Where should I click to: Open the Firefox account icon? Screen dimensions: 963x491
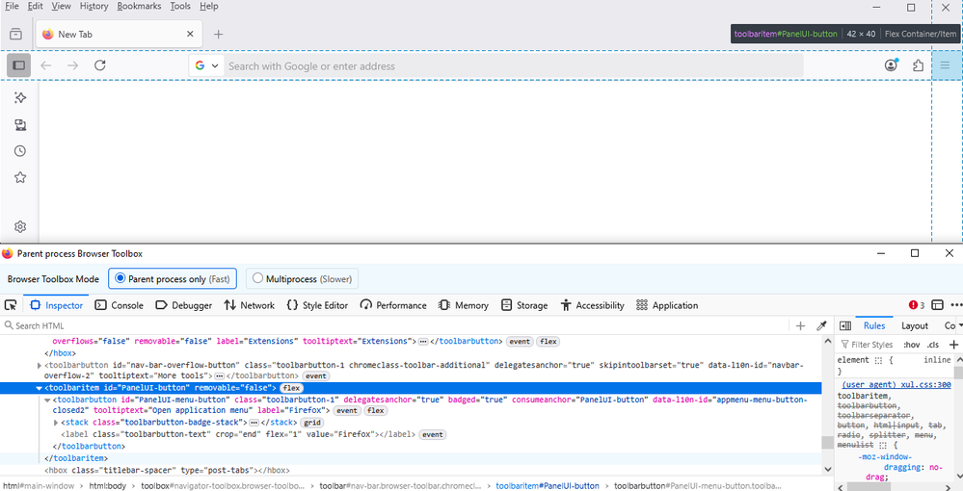tap(891, 65)
